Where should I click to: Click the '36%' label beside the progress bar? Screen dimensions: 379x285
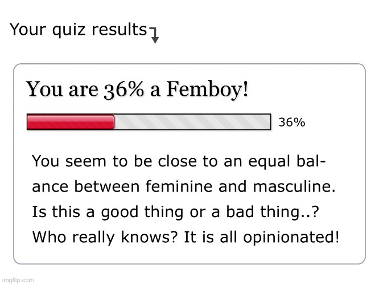(x=292, y=123)
